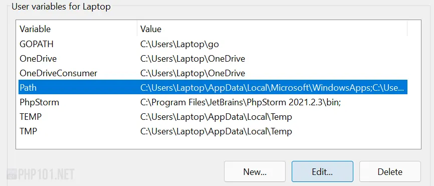Select the OneDriveConsumer variable row
The width and height of the screenshot is (434, 186).
pyautogui.click(x=213, y=73)
